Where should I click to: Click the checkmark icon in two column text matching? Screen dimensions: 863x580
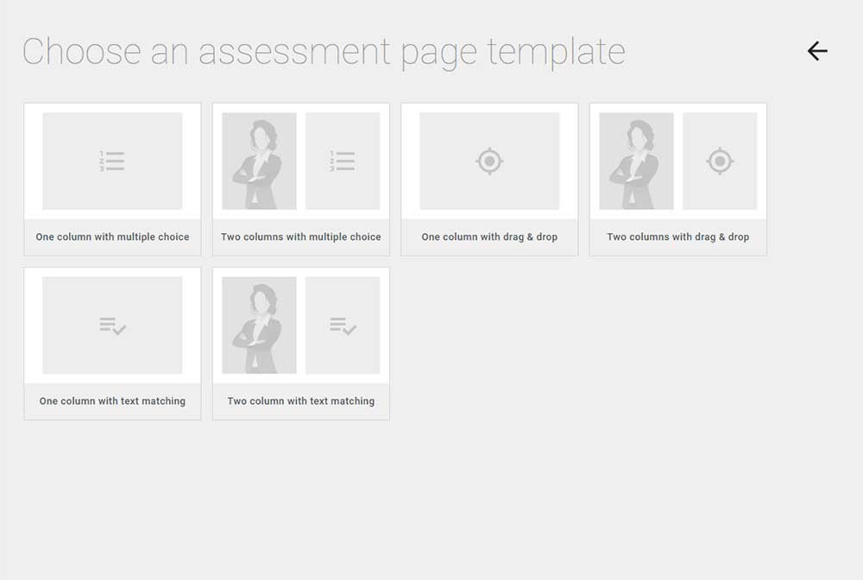click(343, 325)
